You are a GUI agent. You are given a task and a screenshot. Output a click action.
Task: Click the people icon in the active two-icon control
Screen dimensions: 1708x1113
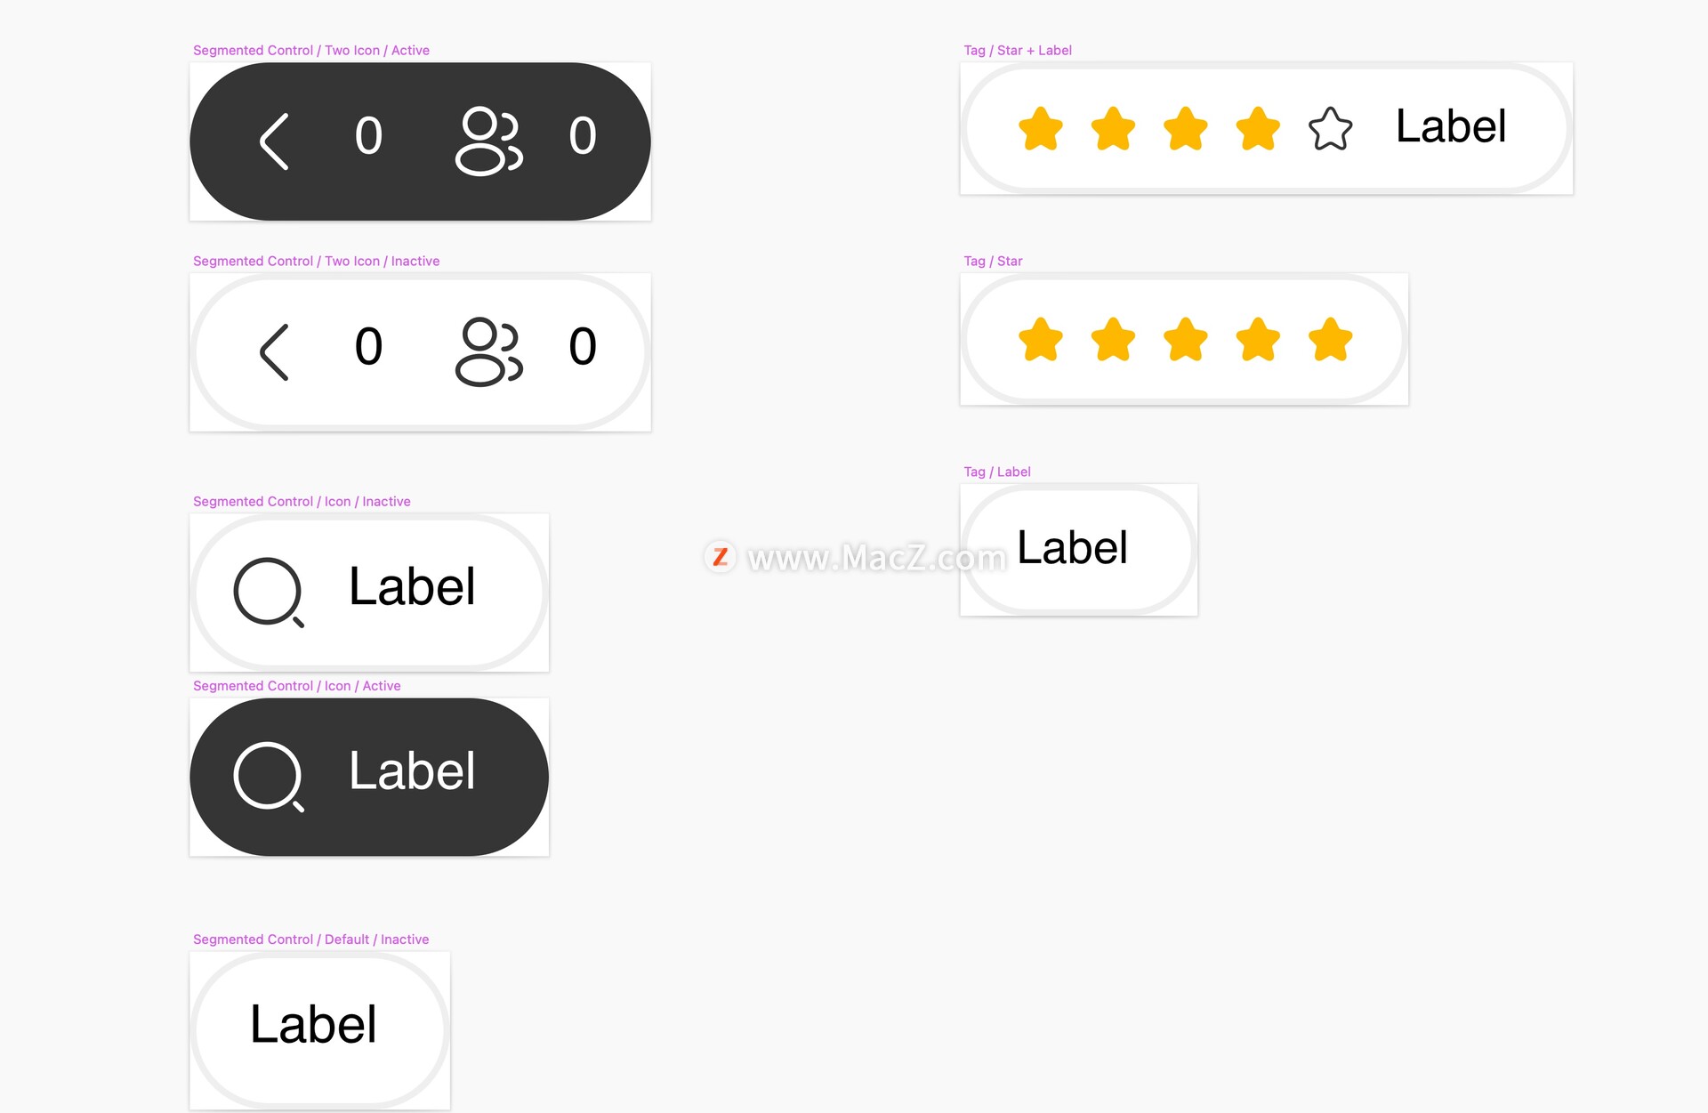coord(488,141)
